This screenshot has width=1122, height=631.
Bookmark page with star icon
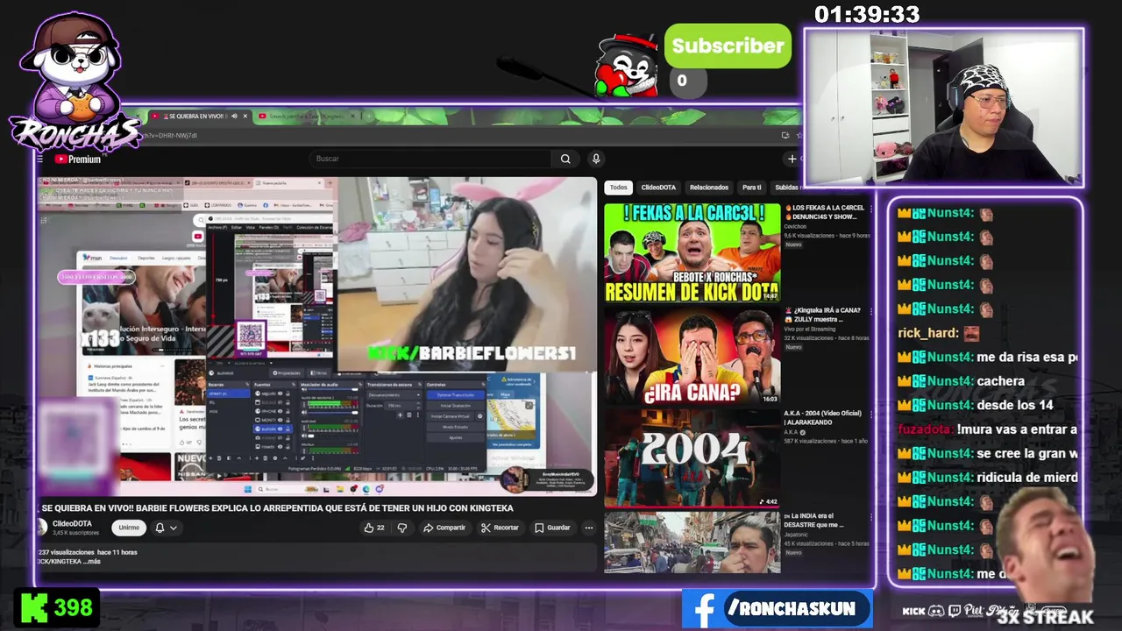coord(799,135)
